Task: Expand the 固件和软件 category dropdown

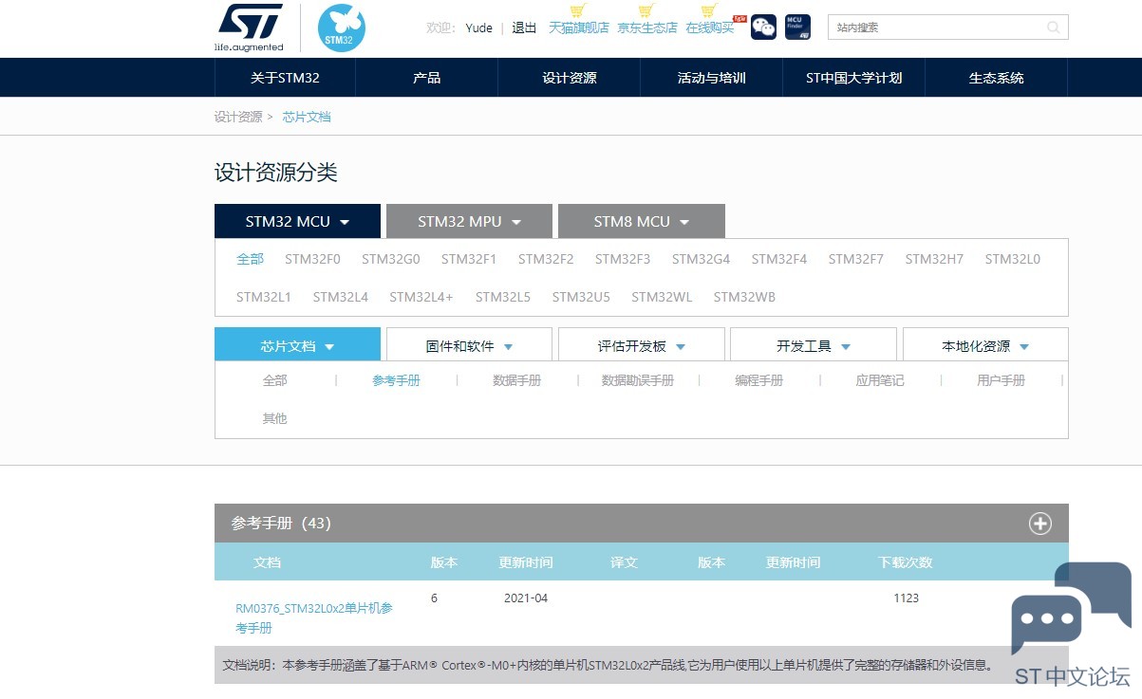Action: point(469,345)
